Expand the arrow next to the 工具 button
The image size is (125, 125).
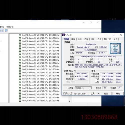coord(98,93)
